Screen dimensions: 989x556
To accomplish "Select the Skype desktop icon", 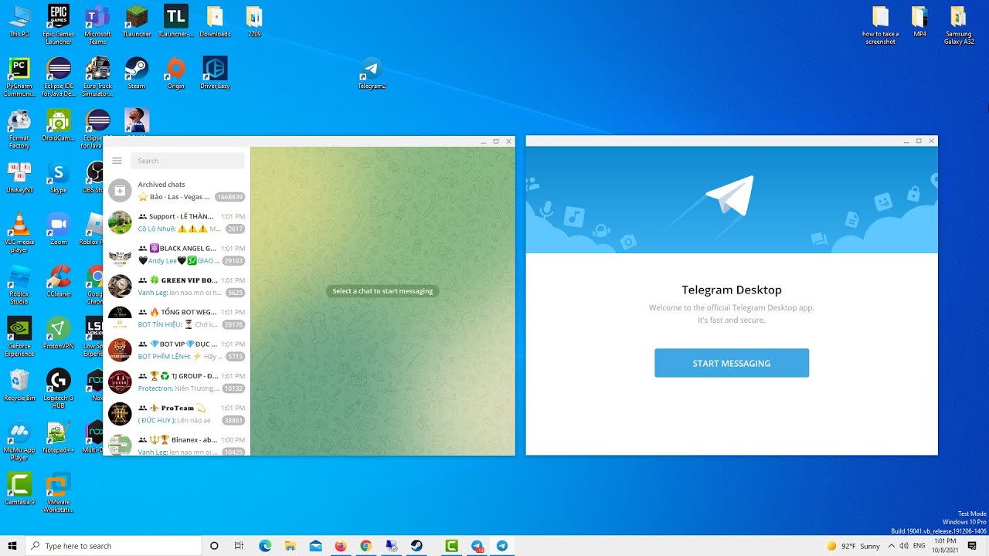I will coord(59,177).
